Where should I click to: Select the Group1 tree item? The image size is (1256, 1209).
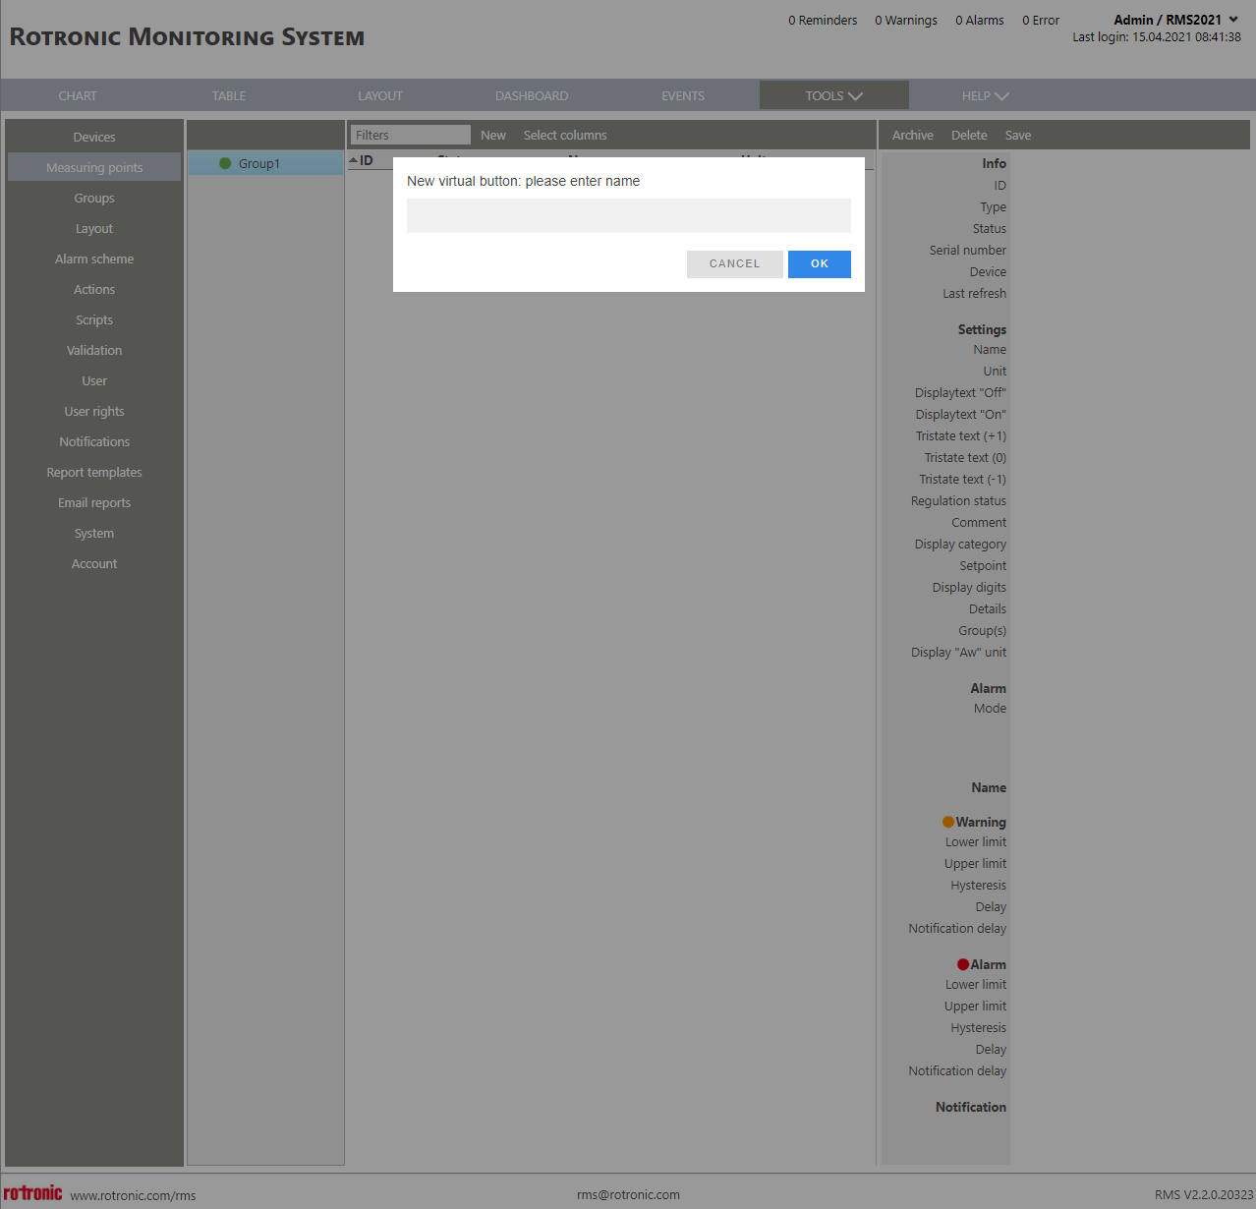(x=265, y=163)
